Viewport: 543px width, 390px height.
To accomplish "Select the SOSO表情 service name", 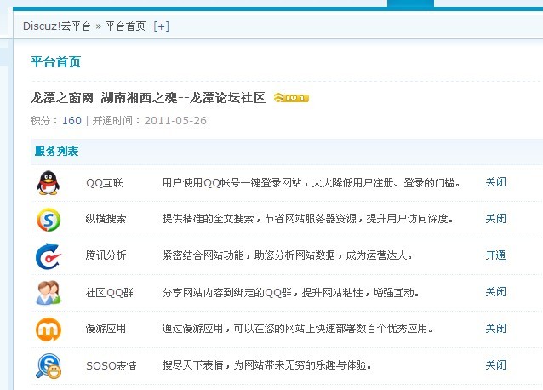I will 111,366.
